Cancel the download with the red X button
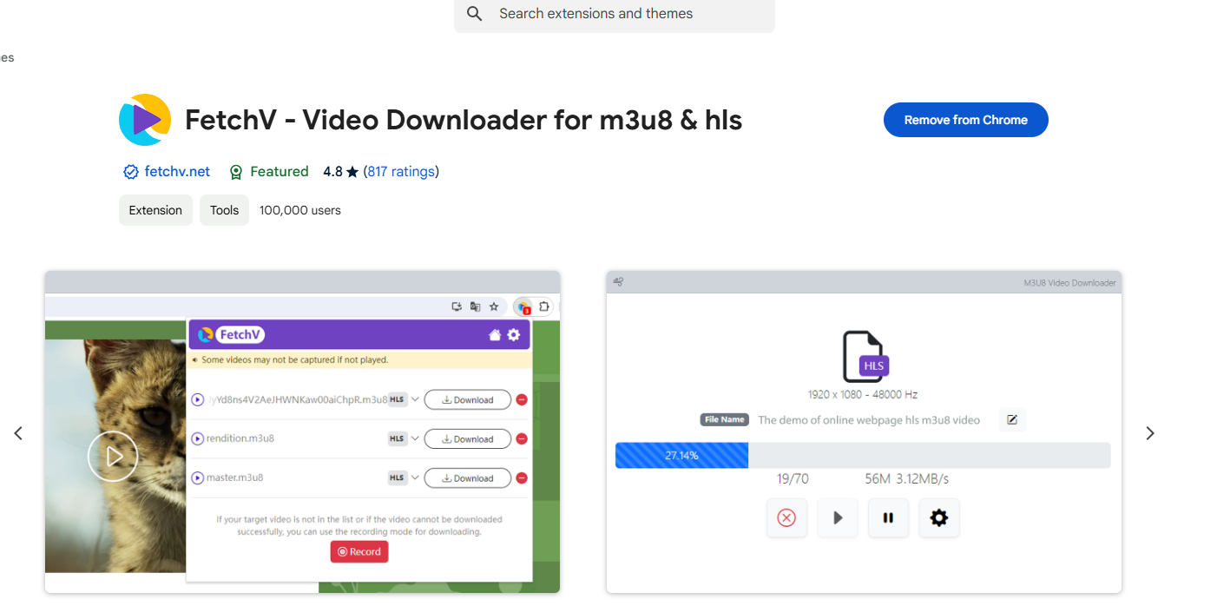The width and height of the screenshot is (1217, 606). (x=786, y=518)
